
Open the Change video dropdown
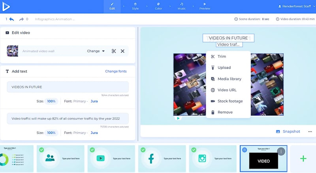pos(96,51)
